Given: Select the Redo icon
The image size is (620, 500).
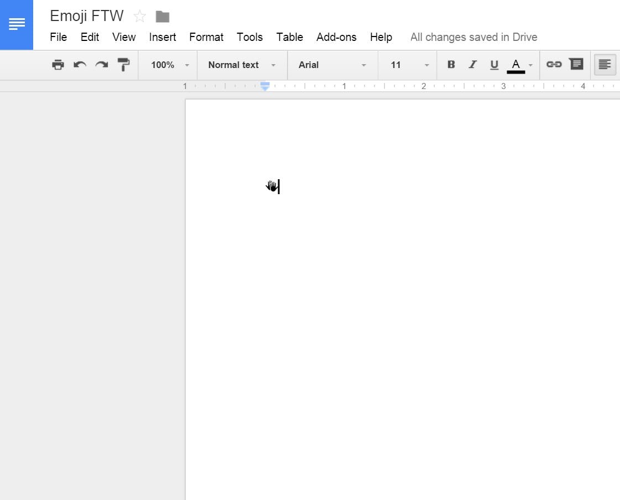Looking at the screenshot, I should [101, 65].
